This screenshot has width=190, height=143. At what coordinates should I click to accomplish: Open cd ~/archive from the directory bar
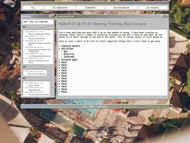pyautogui.click(x=153, y=7)
